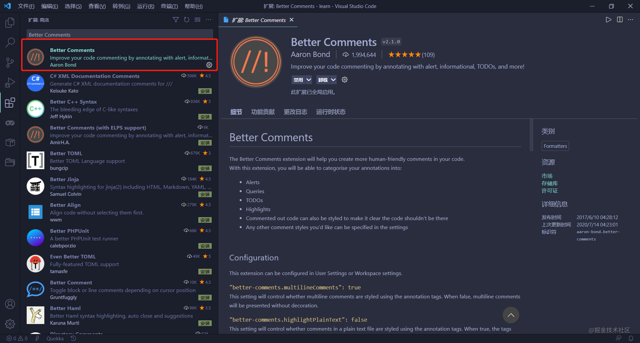Install C# XML Documentation Comments extension
The width and height of the screenshot is (640, 343).
[205, 91]
